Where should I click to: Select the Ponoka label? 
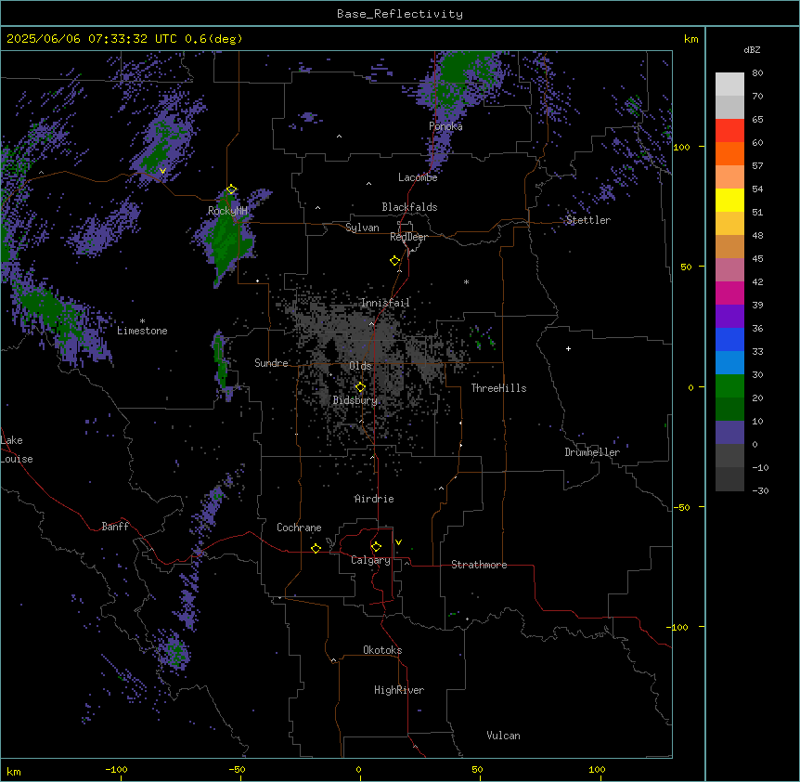click(x=445, y=126)
